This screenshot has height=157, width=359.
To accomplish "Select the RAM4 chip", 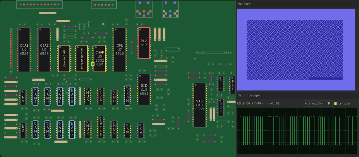I will pyautogui.click(x=47, y=96).
